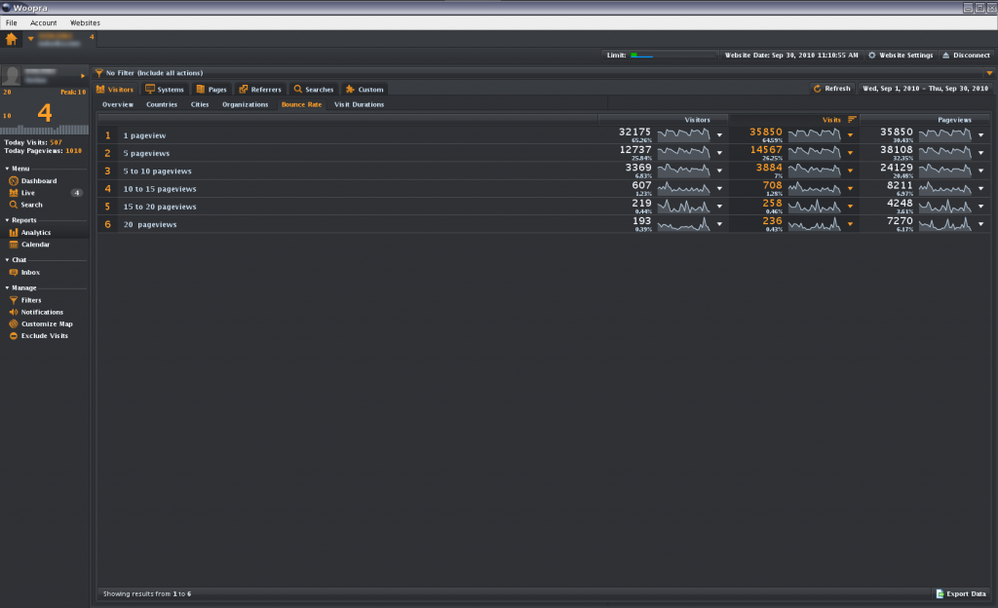Open the Exclude Visits icon

14,336
